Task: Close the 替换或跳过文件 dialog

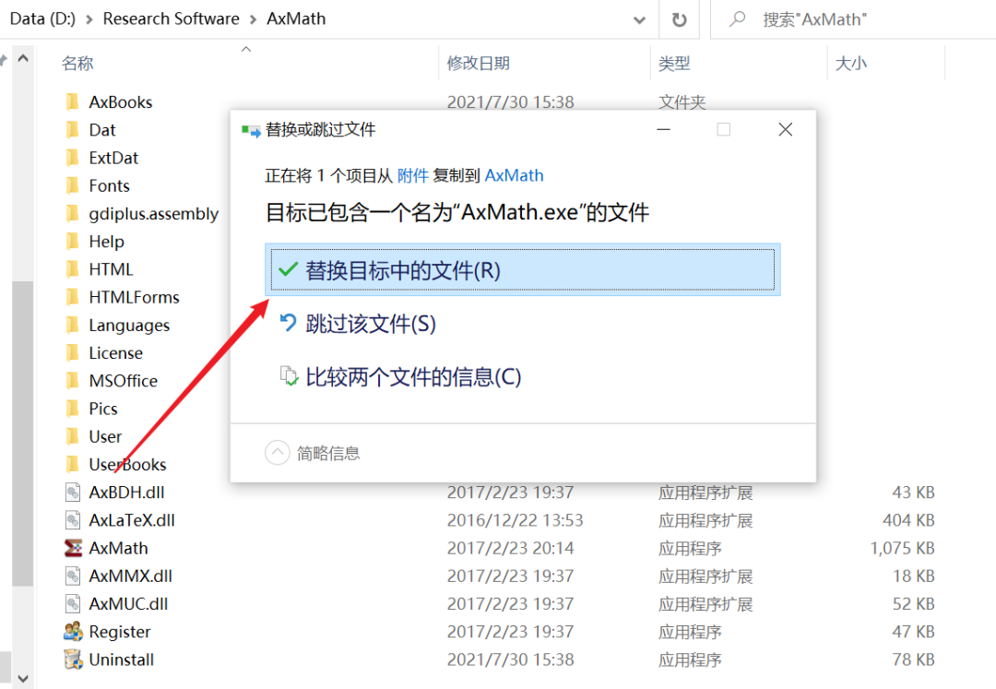Action: [785, 129]
